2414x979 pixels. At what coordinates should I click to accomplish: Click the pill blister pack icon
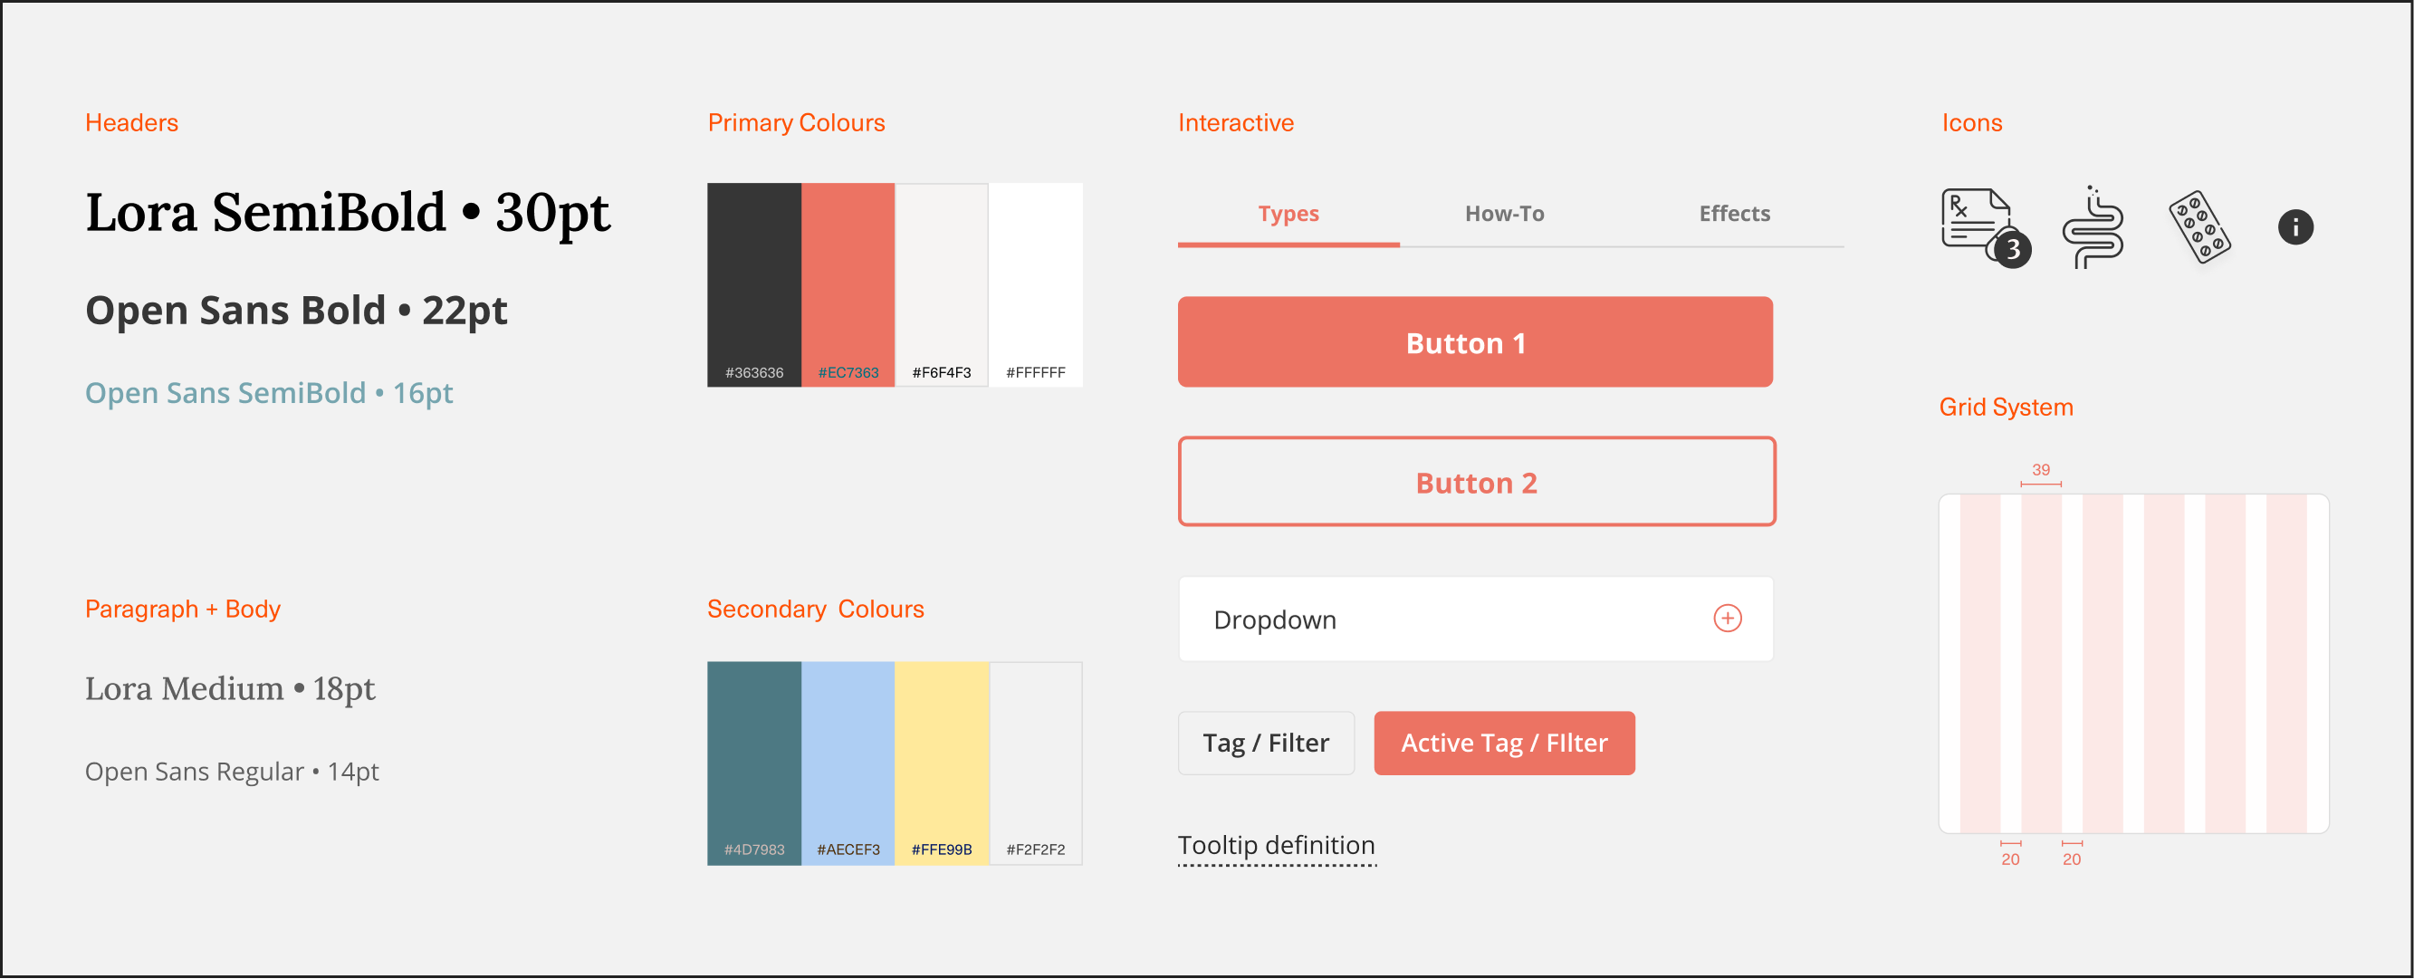point(2201,227)
